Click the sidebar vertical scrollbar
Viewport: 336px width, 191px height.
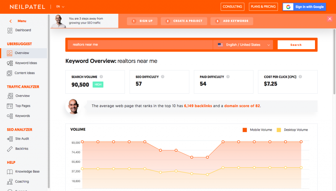(49, 101)
